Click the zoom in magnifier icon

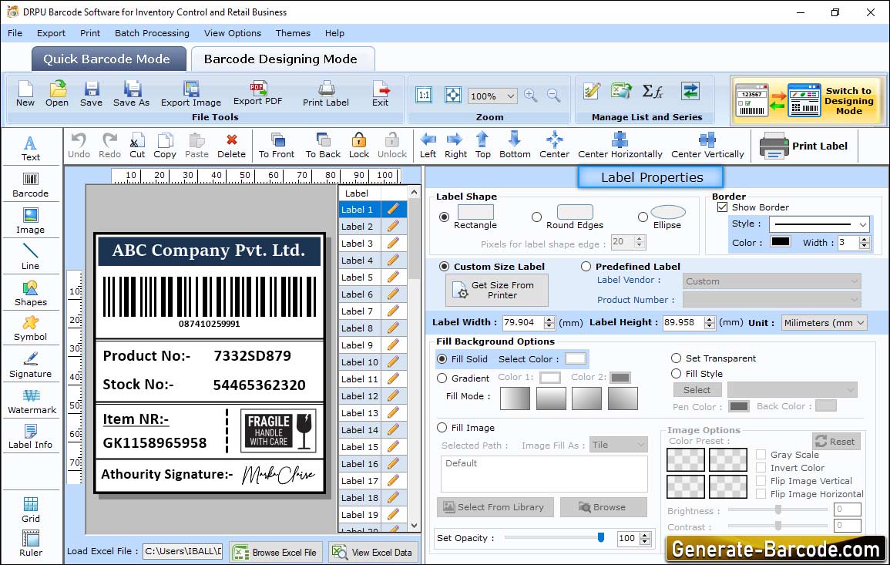(x=531, y=96)
